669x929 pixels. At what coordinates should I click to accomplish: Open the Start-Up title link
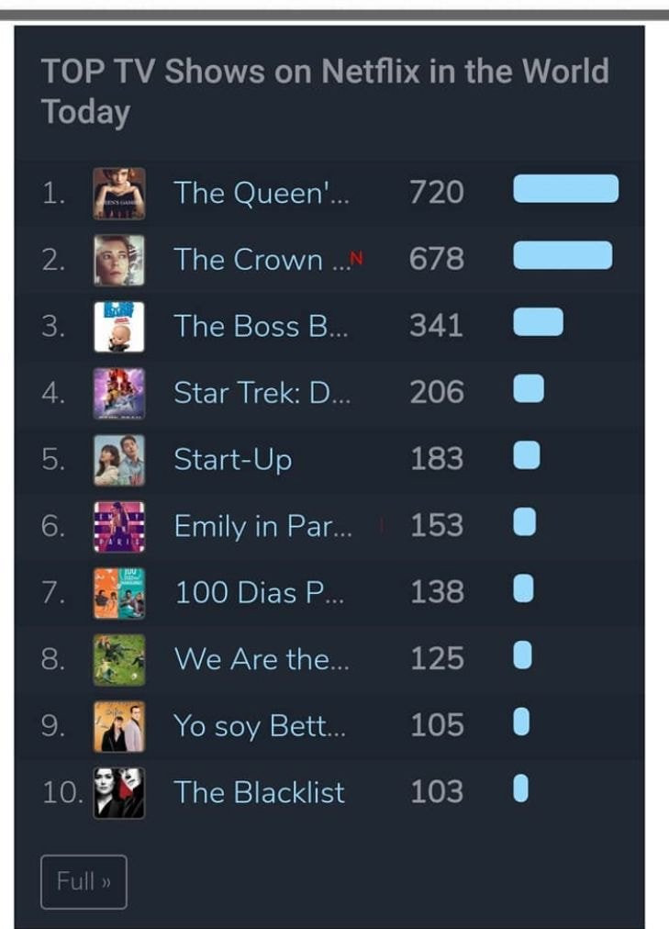[x=233, y=459]
